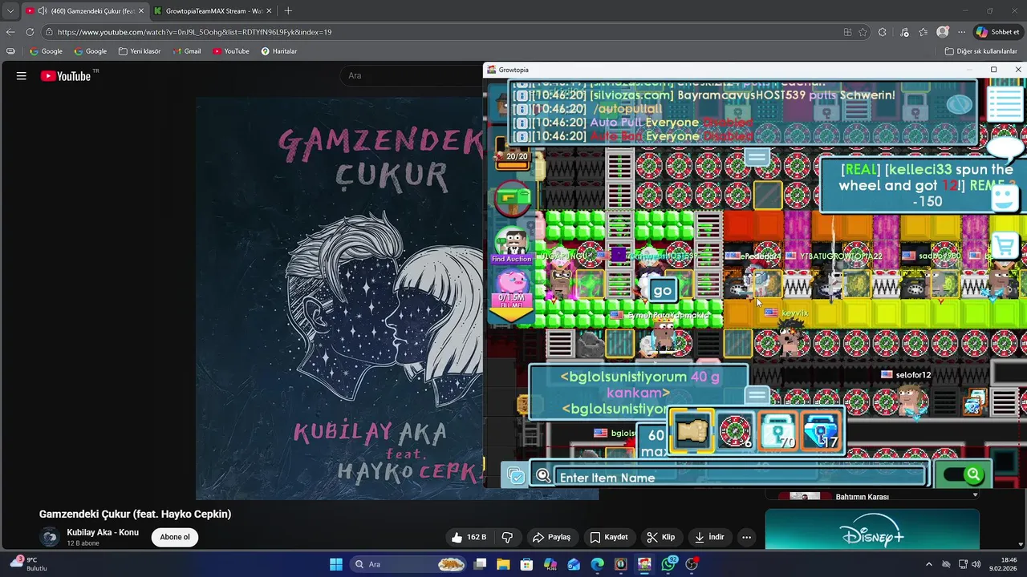The image size is (1027, 577).
Task: Open the Gmail bookmark
Action: 187,51
